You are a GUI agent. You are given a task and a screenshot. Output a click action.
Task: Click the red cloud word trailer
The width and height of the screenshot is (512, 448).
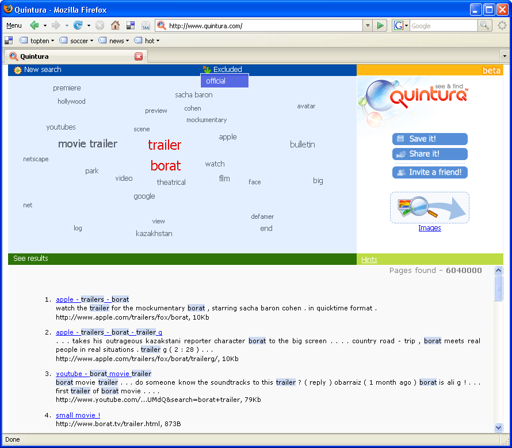(165, 145)
